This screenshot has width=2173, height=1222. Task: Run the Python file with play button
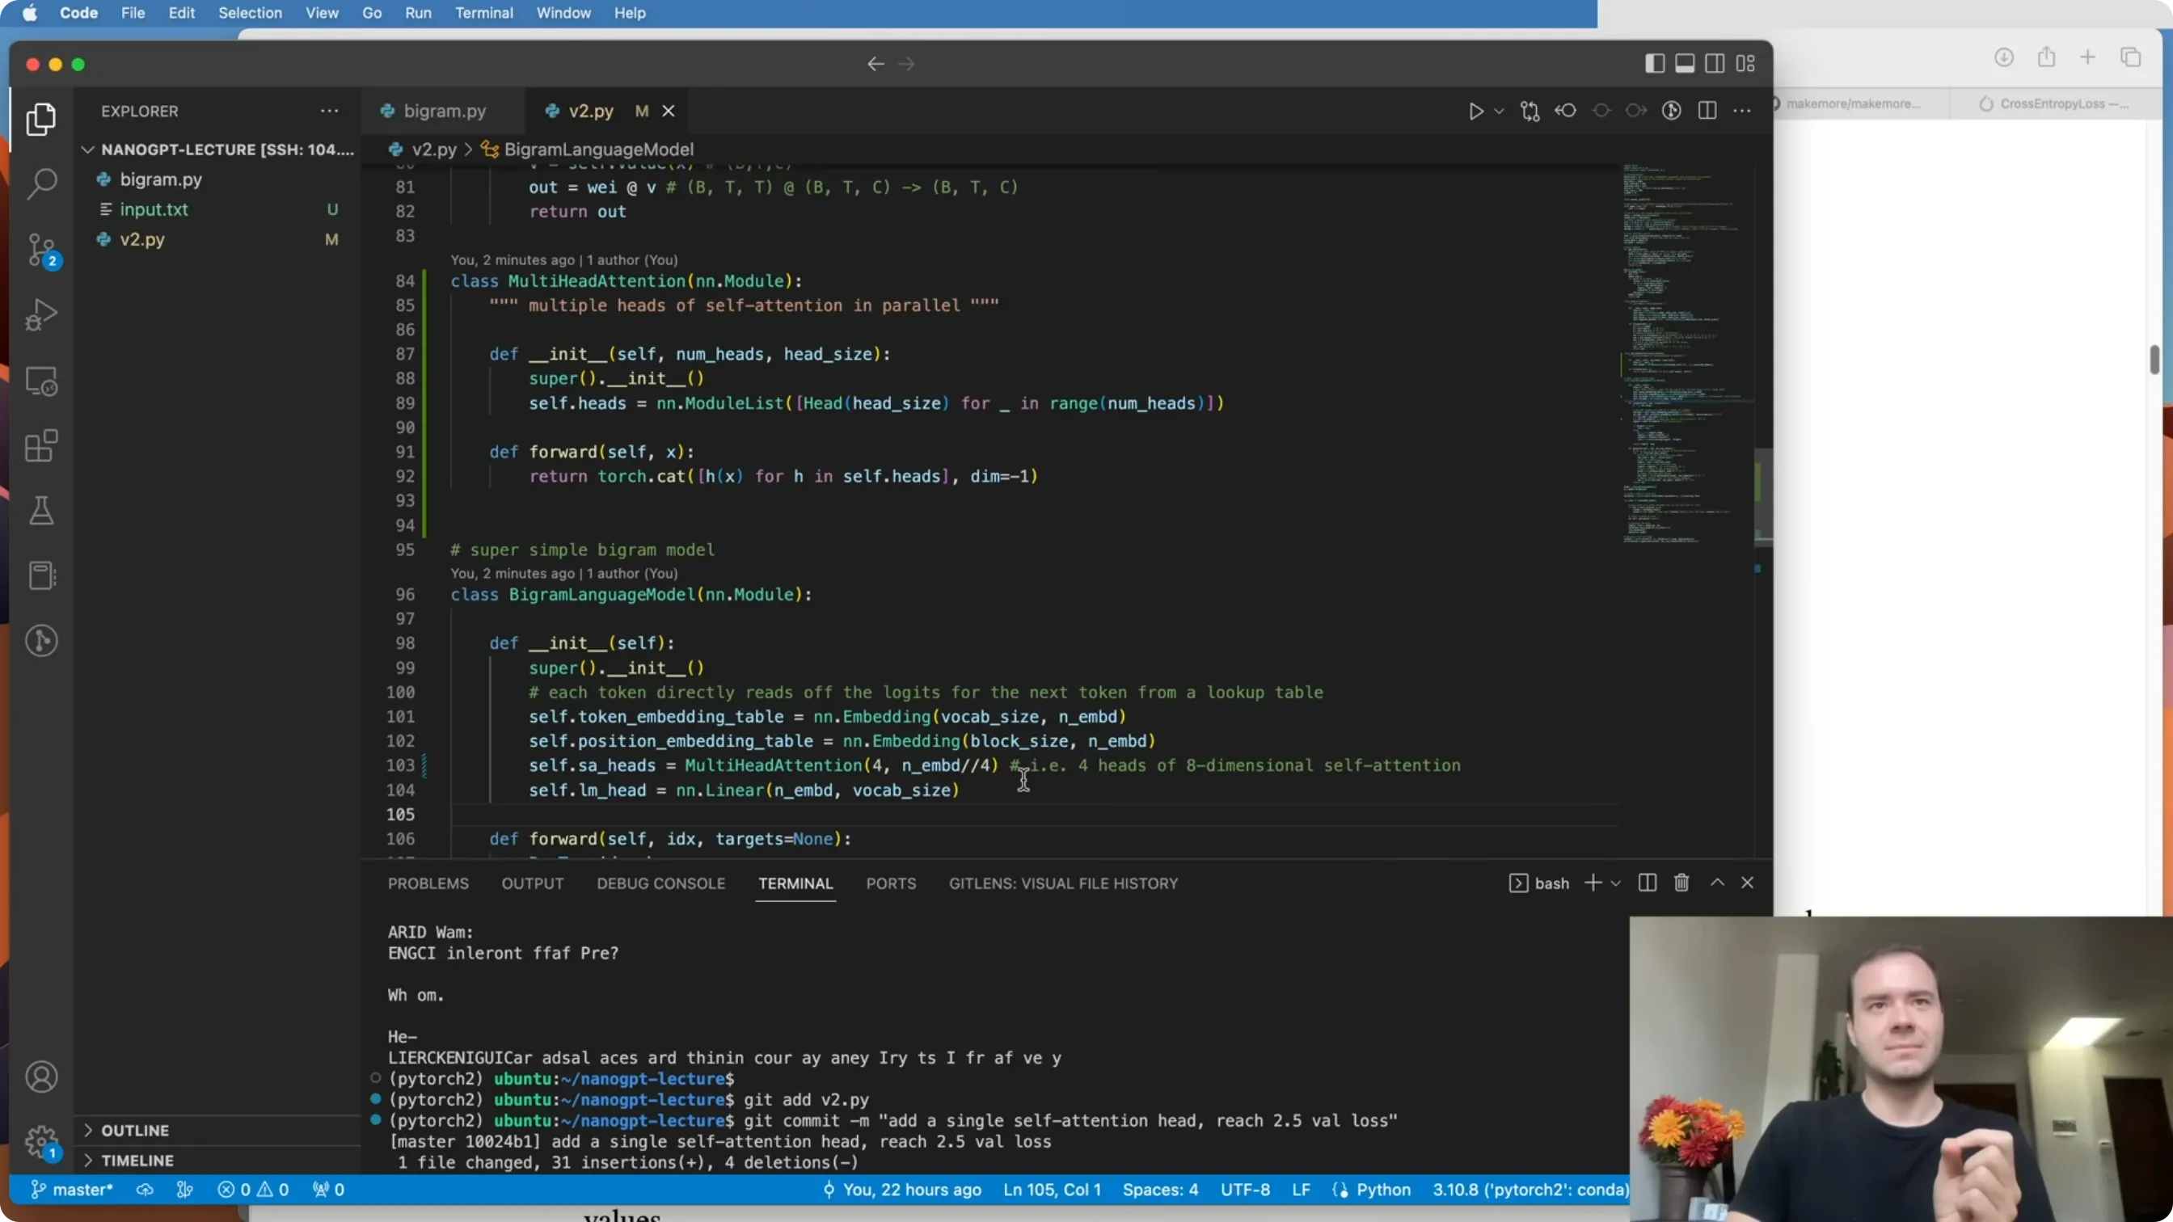[1475, 112]
